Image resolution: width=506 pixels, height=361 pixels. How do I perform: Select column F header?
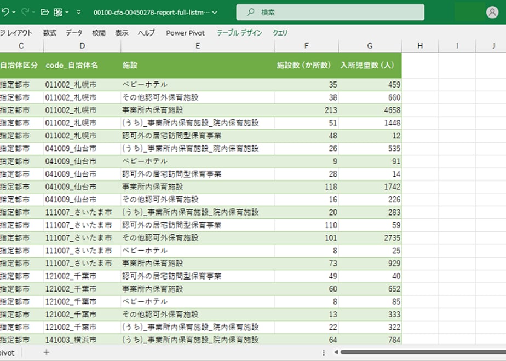click(307, 46)
